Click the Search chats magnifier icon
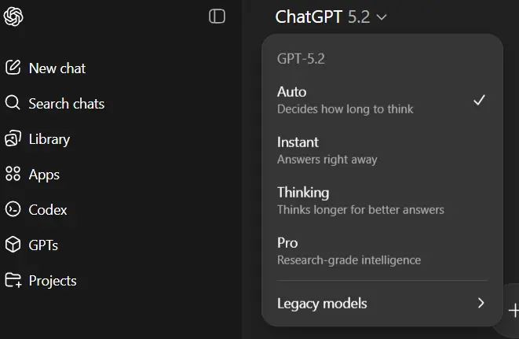This screenshot has height=339, width=519. pyautogui.click(x=13, y=103)
